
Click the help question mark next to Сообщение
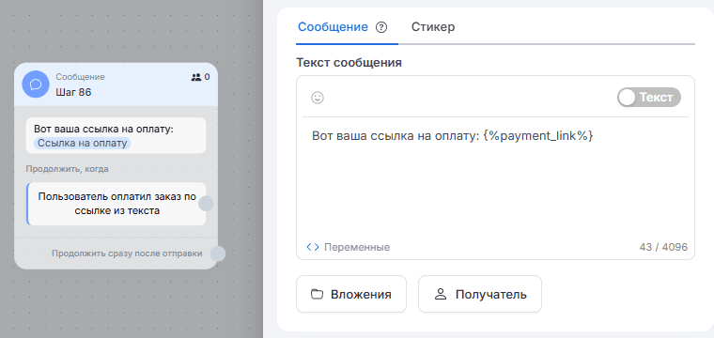point(381,27)
